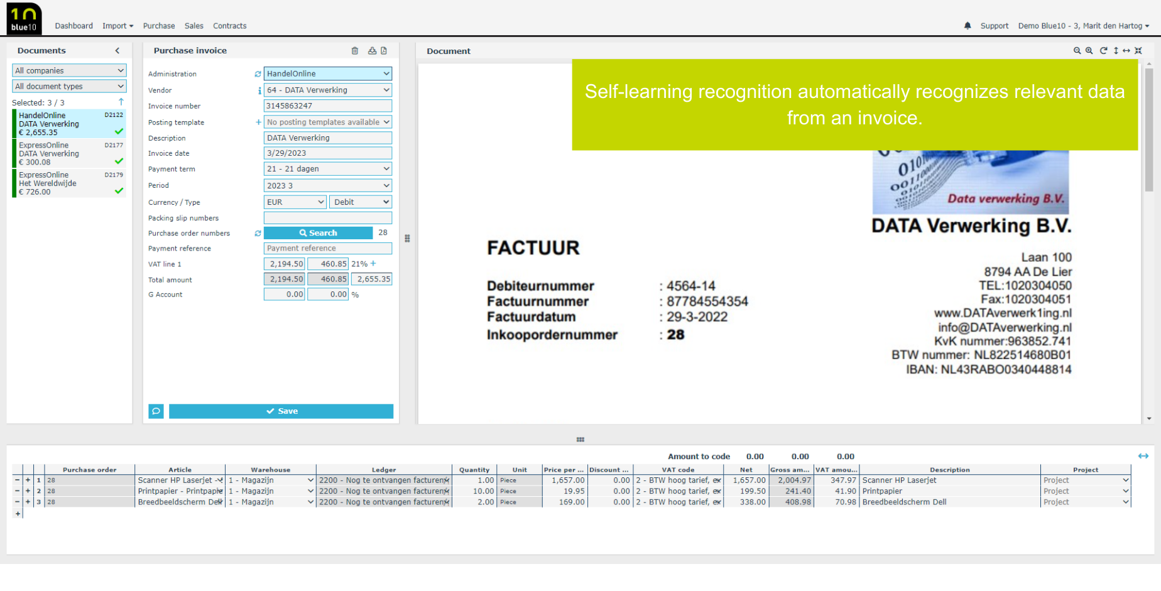Click the Packing slip numbers field

(328, 218)
